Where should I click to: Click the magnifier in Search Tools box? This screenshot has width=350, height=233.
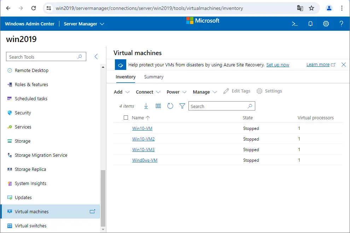coord(80,56)
